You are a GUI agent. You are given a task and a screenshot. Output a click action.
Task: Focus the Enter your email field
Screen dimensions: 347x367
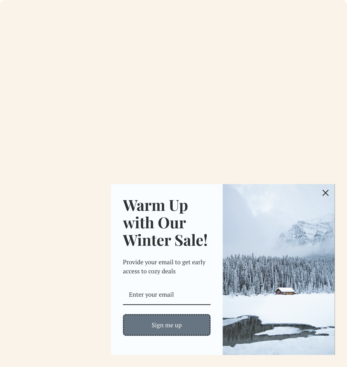pos(167,295)
